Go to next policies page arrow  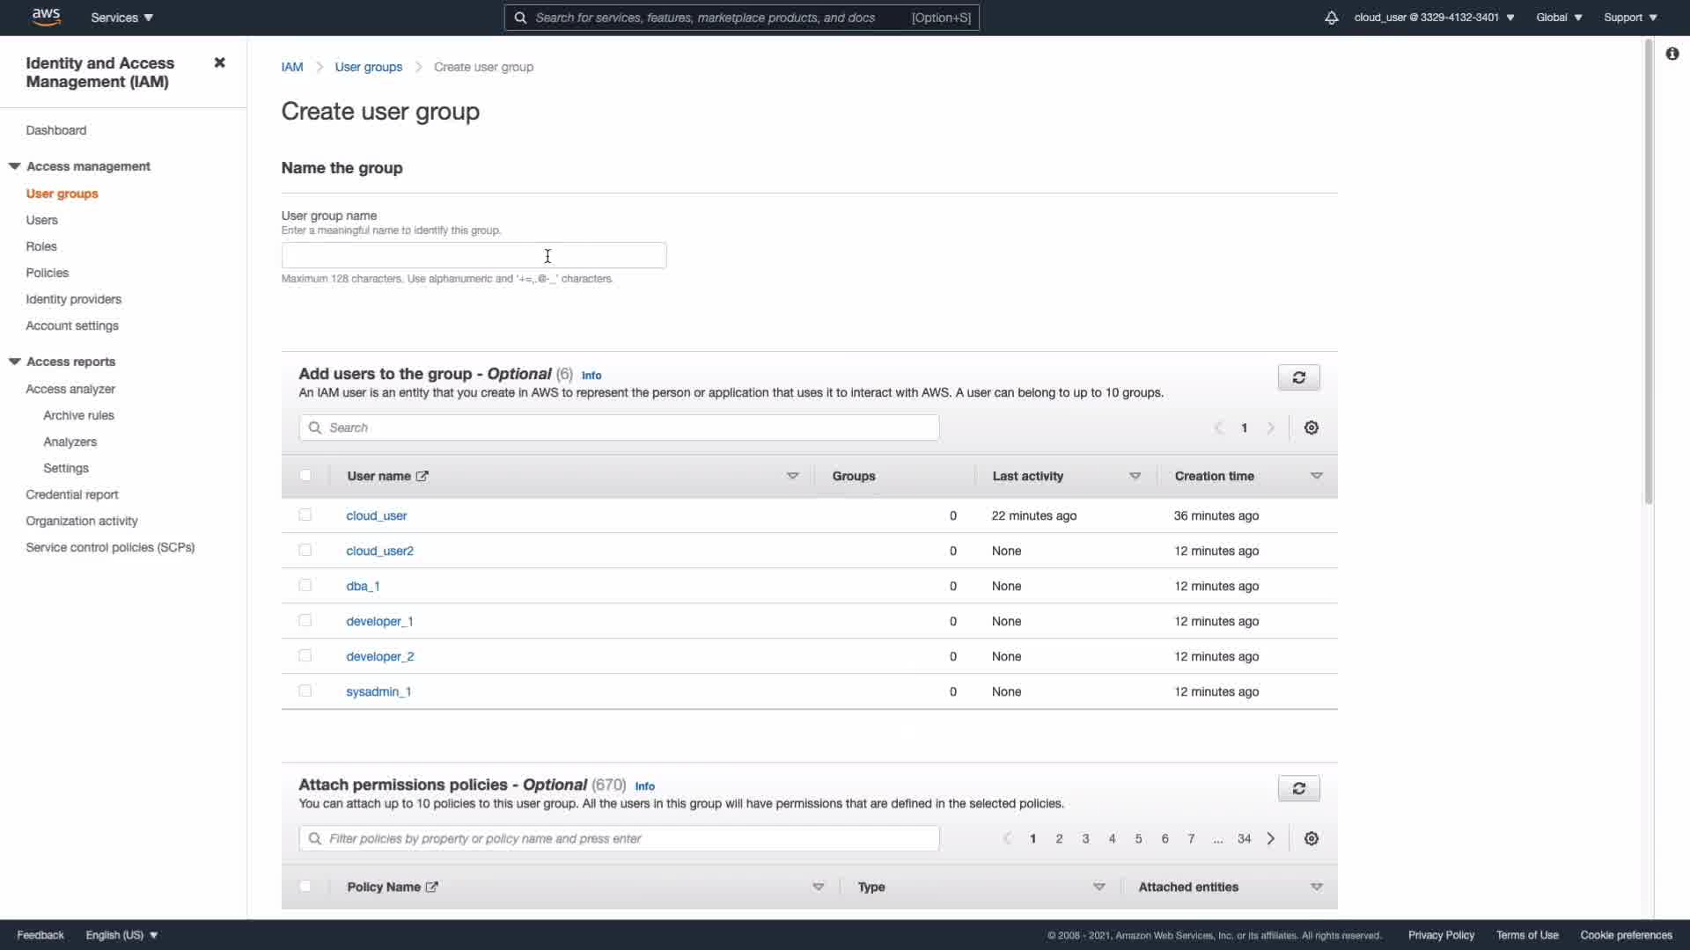(1270, 838)
